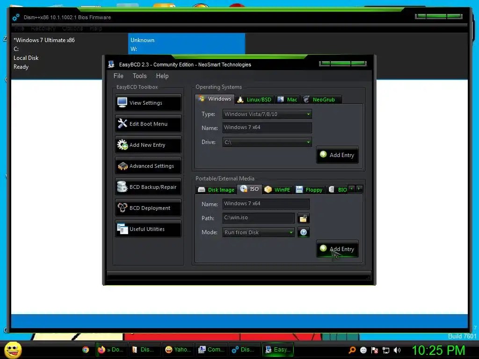
Task: Switch to the Firefox taskbar window
Action: point(110,350)
